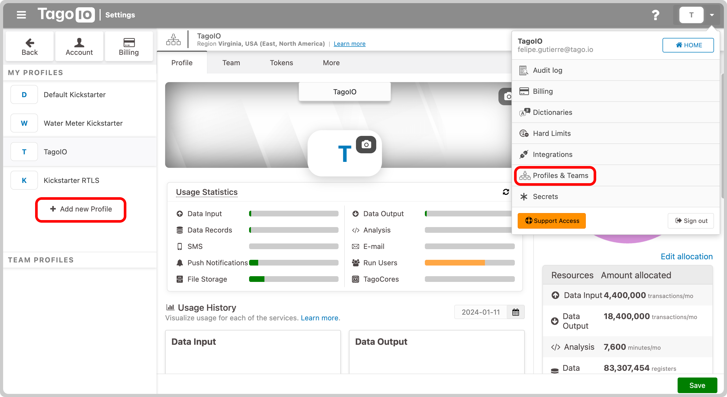
Task: Click the Data Output arrow icon in statistics
Action: [355, 214]
